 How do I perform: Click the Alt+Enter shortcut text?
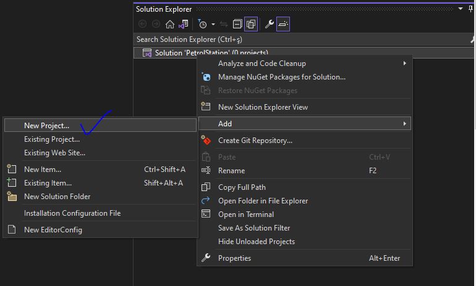(385, 258)
